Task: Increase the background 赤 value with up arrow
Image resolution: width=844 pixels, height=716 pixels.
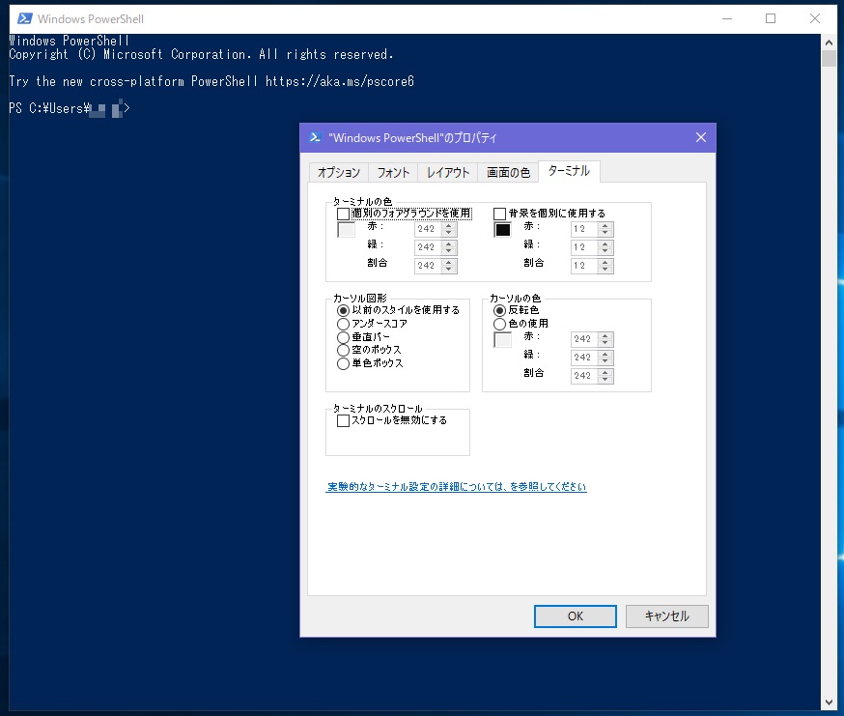Action: click(x=605, y=226)
